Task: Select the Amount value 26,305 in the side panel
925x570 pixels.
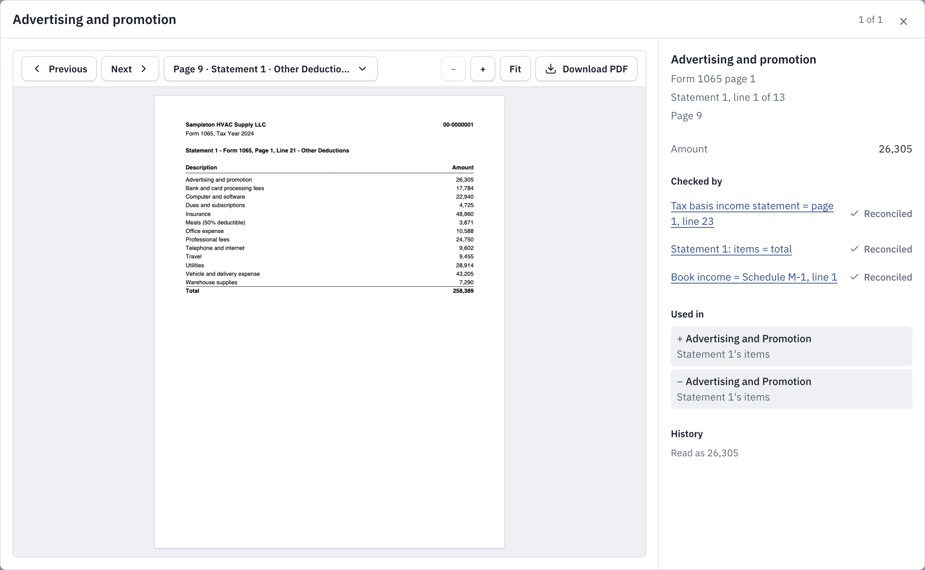Action: pos(895,149)
